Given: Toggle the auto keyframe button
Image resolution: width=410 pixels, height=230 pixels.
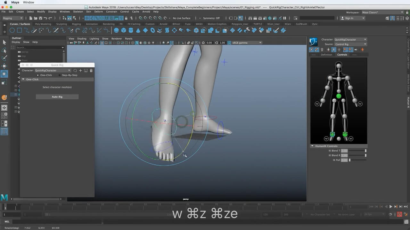Looking at the screenshot, I should coord(399,215).
